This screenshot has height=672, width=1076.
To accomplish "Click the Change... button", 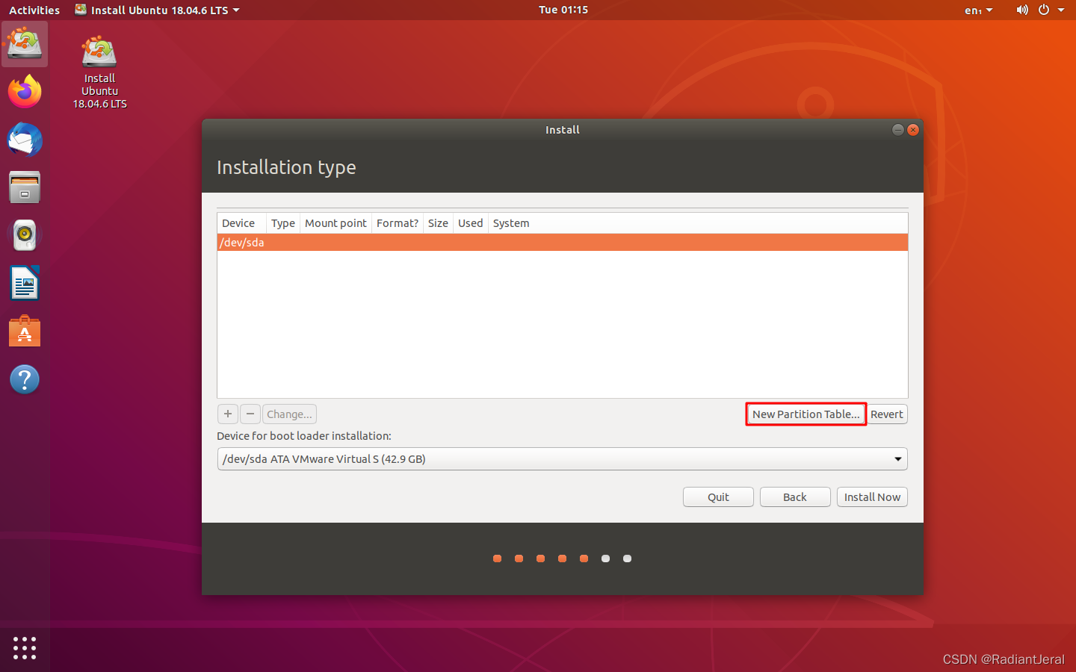I will (289, 414).
